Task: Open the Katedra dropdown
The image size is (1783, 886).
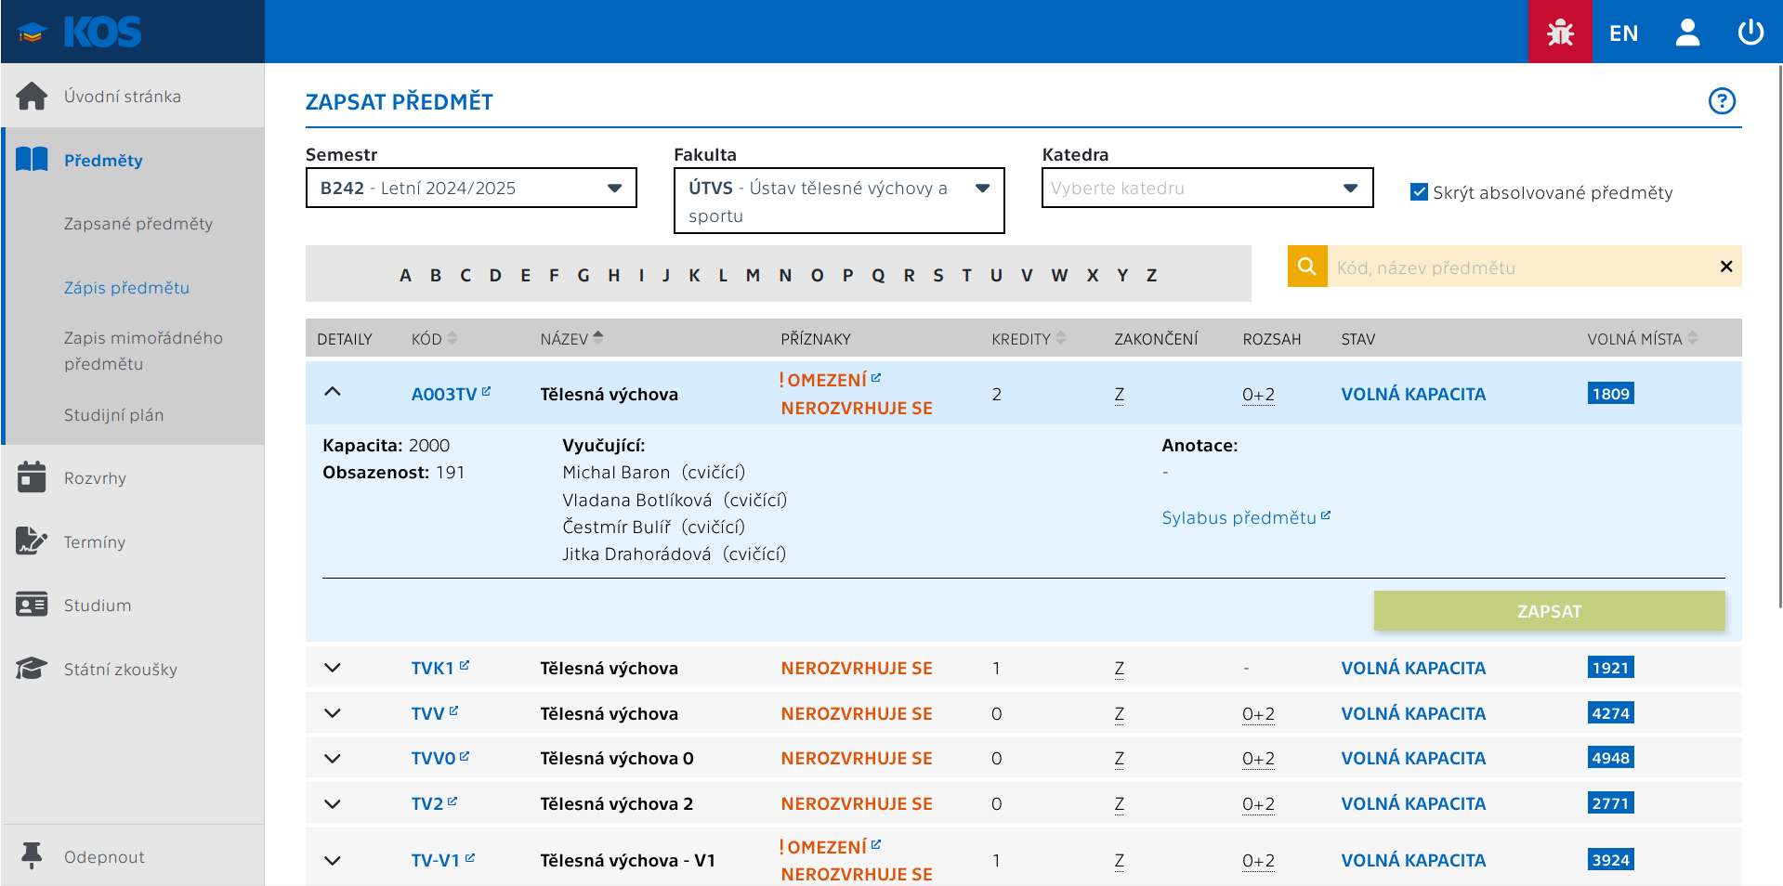Action: [1207, 188]
